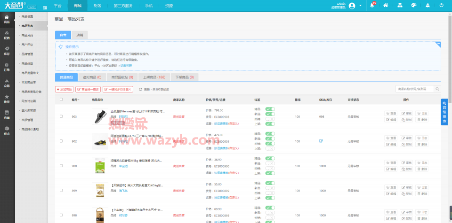This screenshot has height=223, width=452.
Task: Collapse the 操作提示 tips panel corner icon
Action: (438, 44)
